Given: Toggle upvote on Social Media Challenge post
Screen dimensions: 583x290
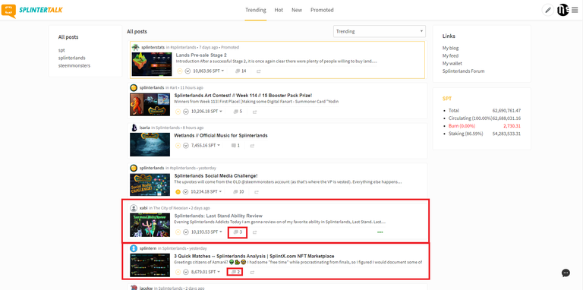Looking at the screenshot, I should pyautogui.click(x=178, y=192).
